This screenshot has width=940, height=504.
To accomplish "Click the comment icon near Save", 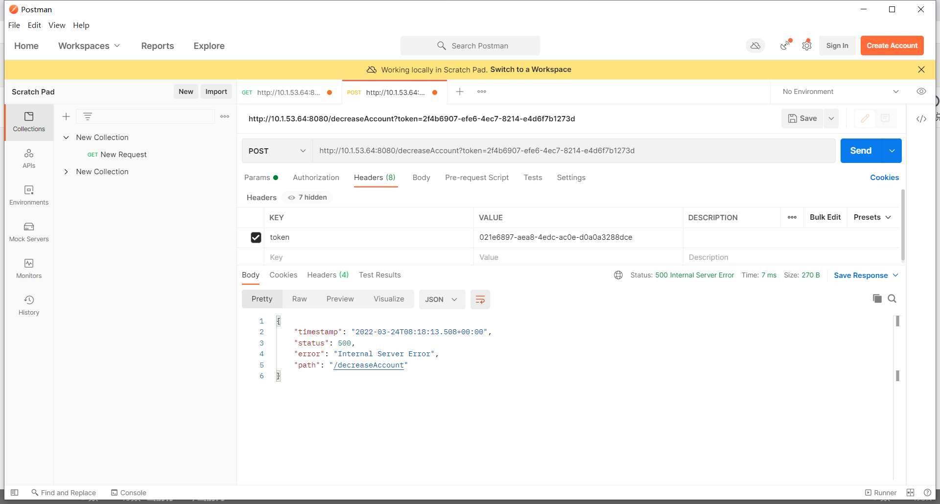I will pos(885,118).
